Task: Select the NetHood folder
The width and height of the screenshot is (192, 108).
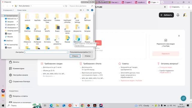Action: [x=87, y=17]
